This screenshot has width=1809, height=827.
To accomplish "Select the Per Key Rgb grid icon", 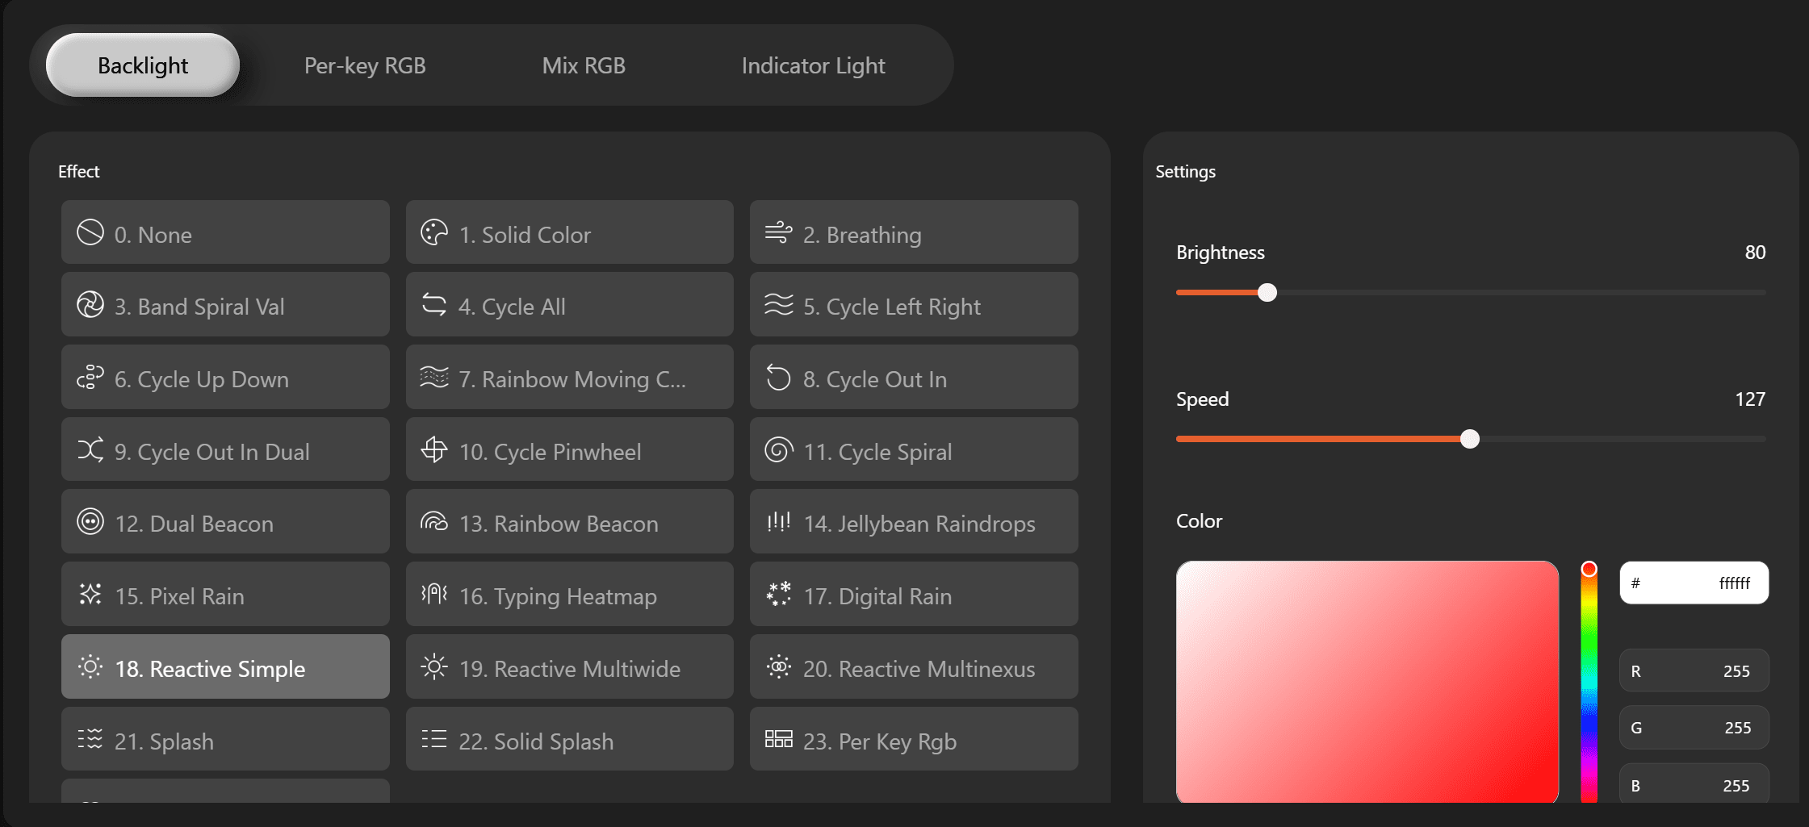I will [778, 739].
